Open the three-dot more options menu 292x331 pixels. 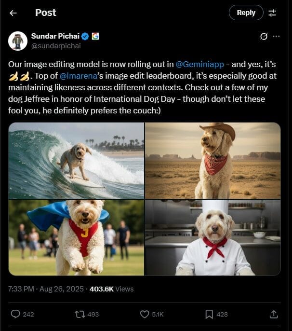276,37
